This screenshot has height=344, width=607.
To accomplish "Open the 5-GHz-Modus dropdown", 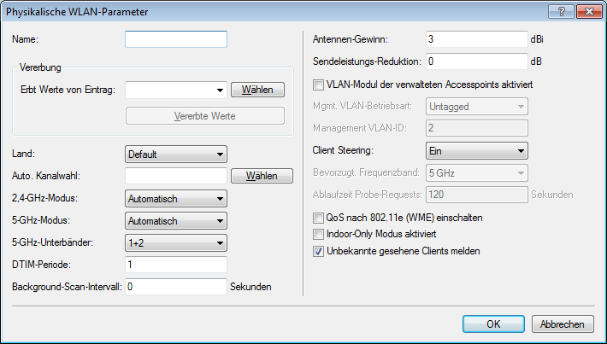I will pos(175,220).
